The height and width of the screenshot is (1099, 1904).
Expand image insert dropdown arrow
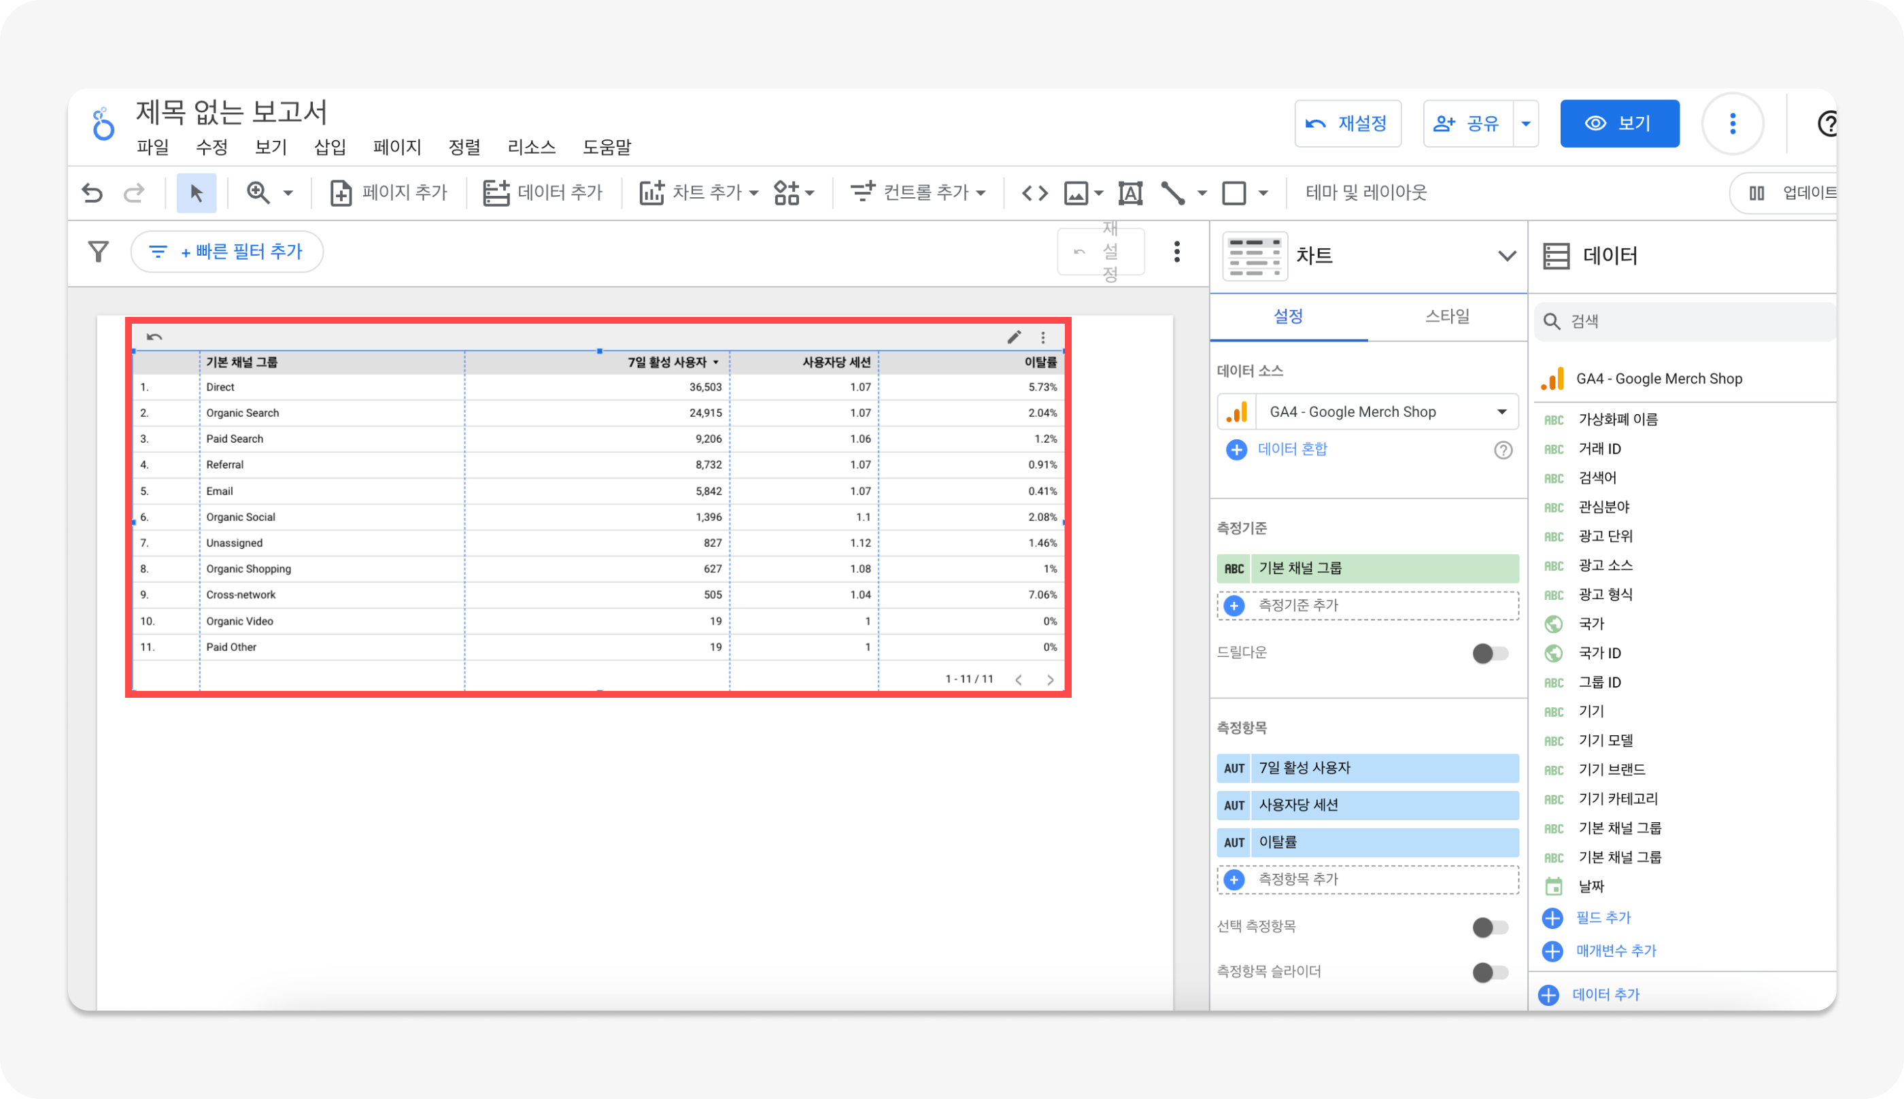tap(1099, 194)
